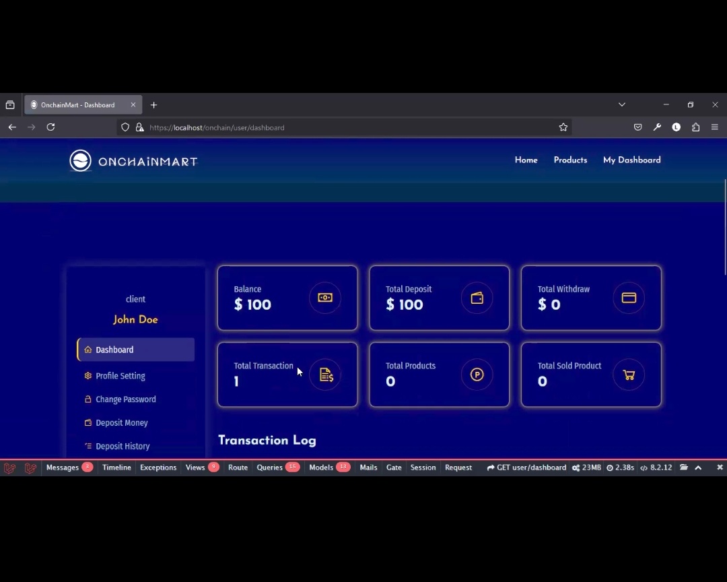
Task: Click the Total Products label
Action: pos(411,366)
